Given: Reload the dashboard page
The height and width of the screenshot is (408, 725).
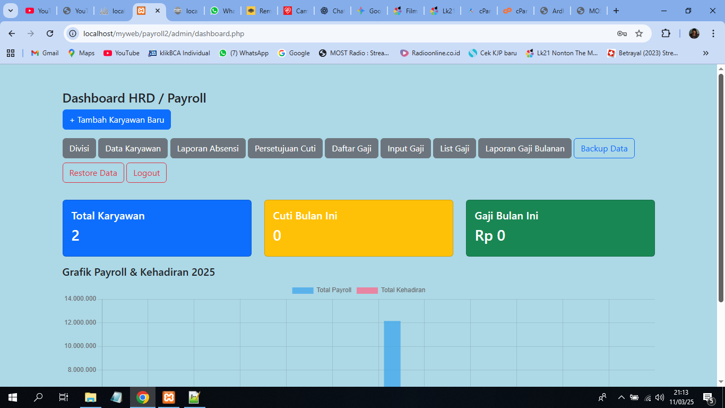Looking at the screenshot, I should click(50, 33).
